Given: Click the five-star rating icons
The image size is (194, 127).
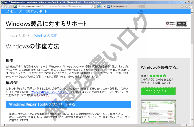Looking at the screenshot, I should point(158,76).
